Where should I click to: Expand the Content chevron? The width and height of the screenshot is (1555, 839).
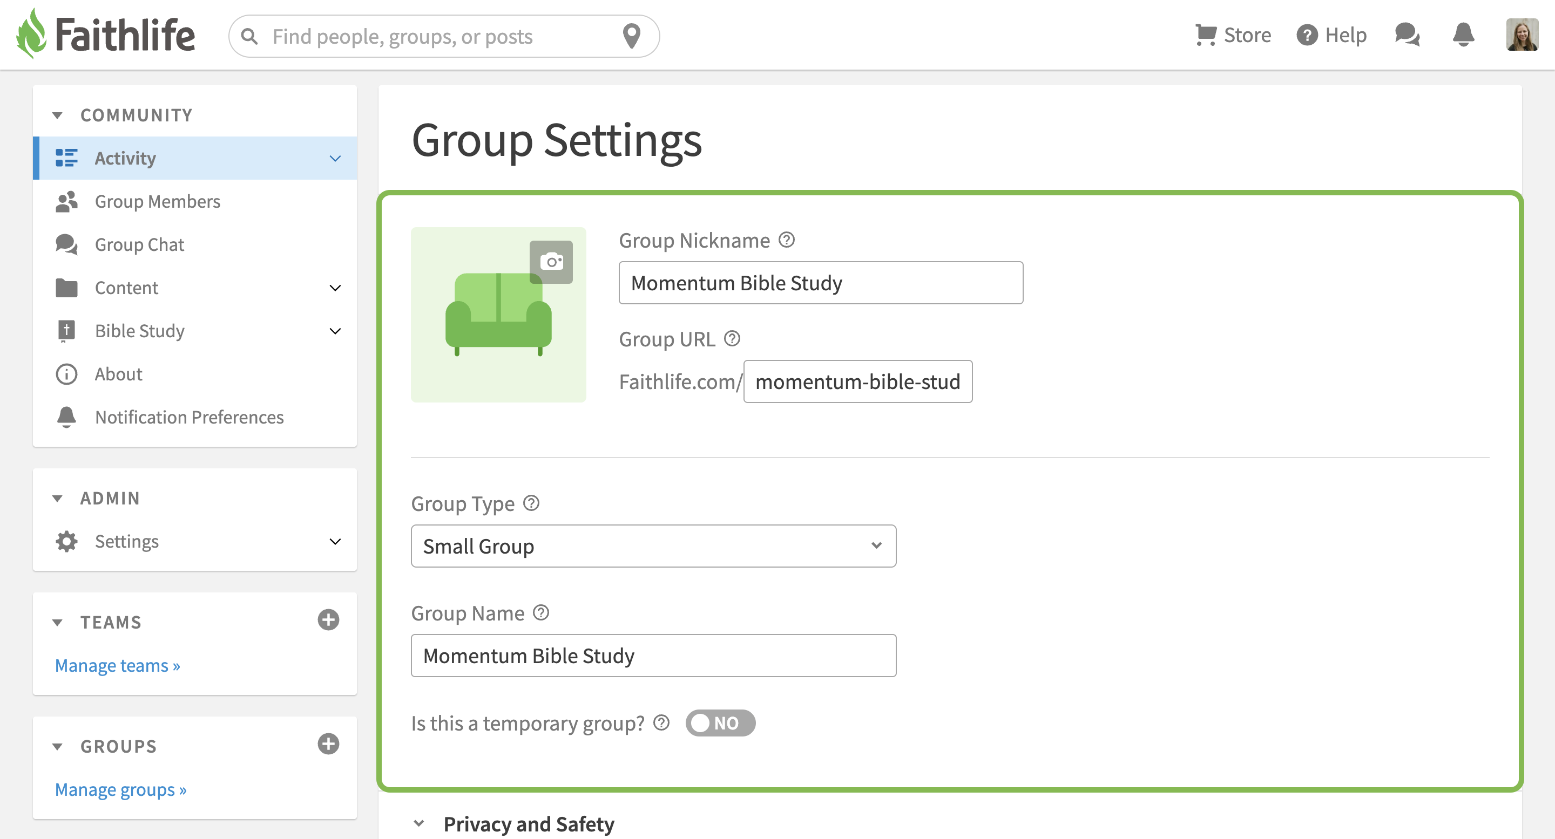(x=335, y=288)
